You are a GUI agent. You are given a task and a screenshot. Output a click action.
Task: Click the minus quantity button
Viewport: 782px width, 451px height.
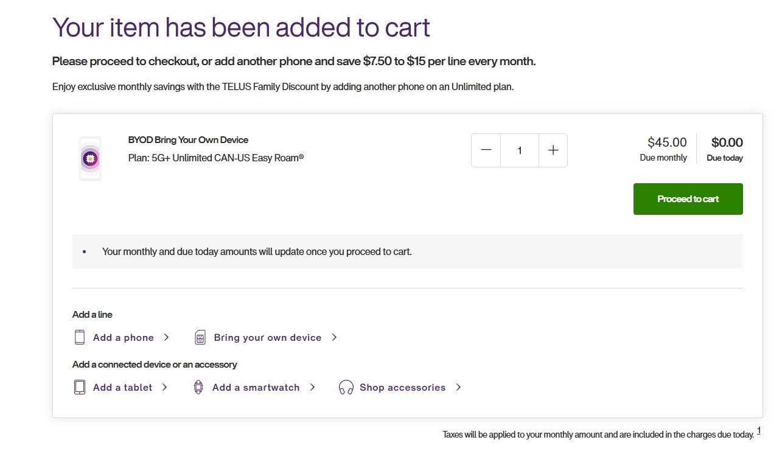pyautogui.click(x=486, y=150)
